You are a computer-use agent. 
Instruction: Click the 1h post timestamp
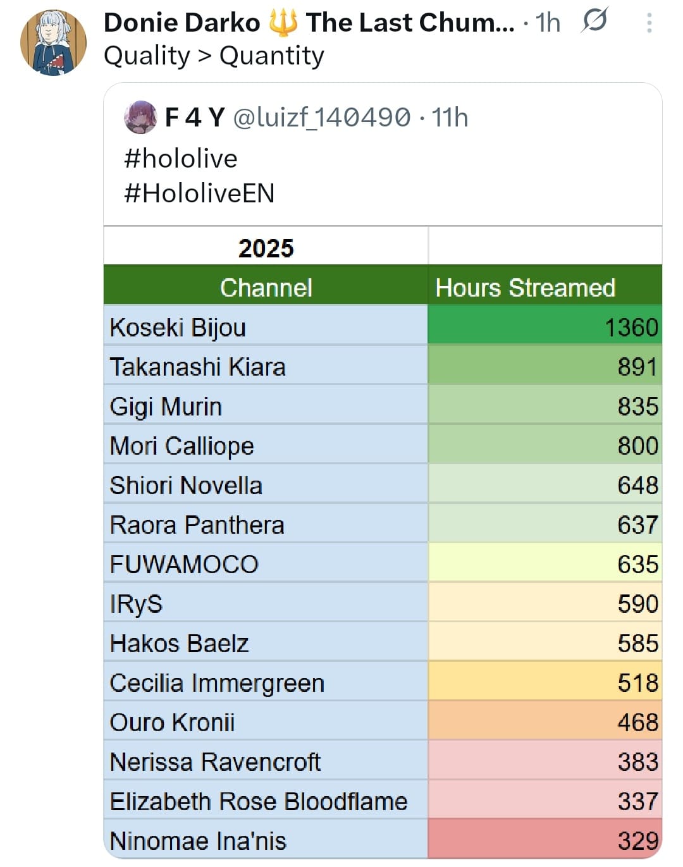click(548, 23)
